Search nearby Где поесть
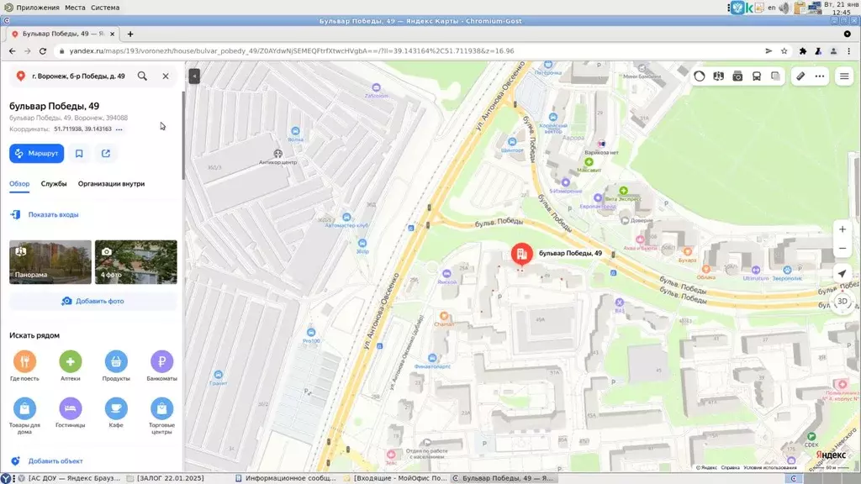 [24, 366]
